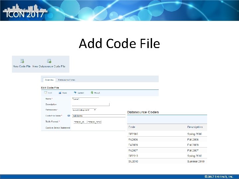Screen dimensions: 239x179
Task: Click the Reset toolbar button
Action: tap(95, 93)
